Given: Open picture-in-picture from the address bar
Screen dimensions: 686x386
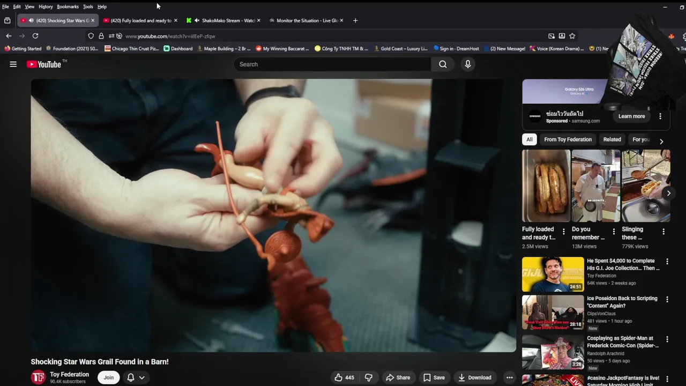Looking at the screenshot, I should click(551, 36).
